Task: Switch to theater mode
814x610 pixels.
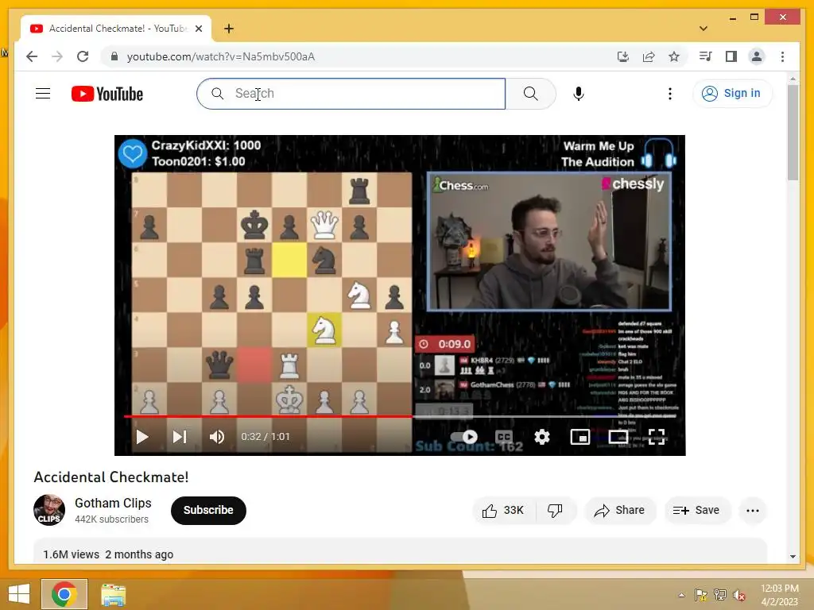Action: coord(618,437)
